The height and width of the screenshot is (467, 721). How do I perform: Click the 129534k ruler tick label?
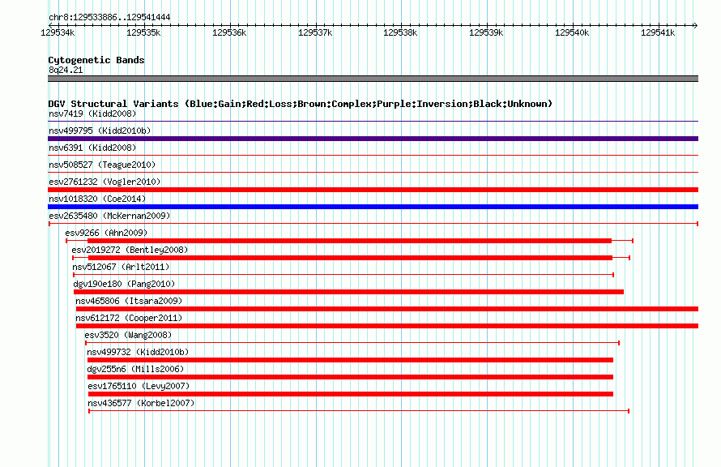[58, 32]
